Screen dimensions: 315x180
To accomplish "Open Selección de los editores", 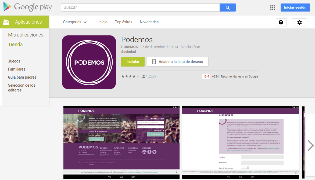I will [x=22, y=88].
